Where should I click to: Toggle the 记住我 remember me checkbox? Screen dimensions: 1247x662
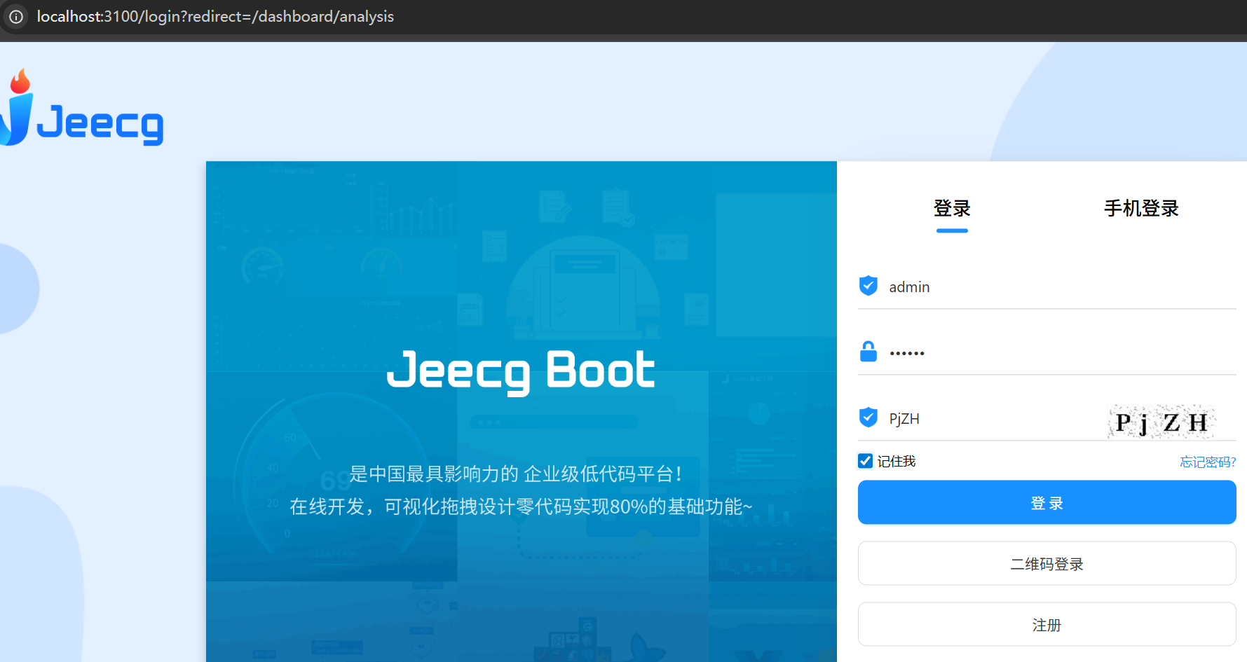865,461
